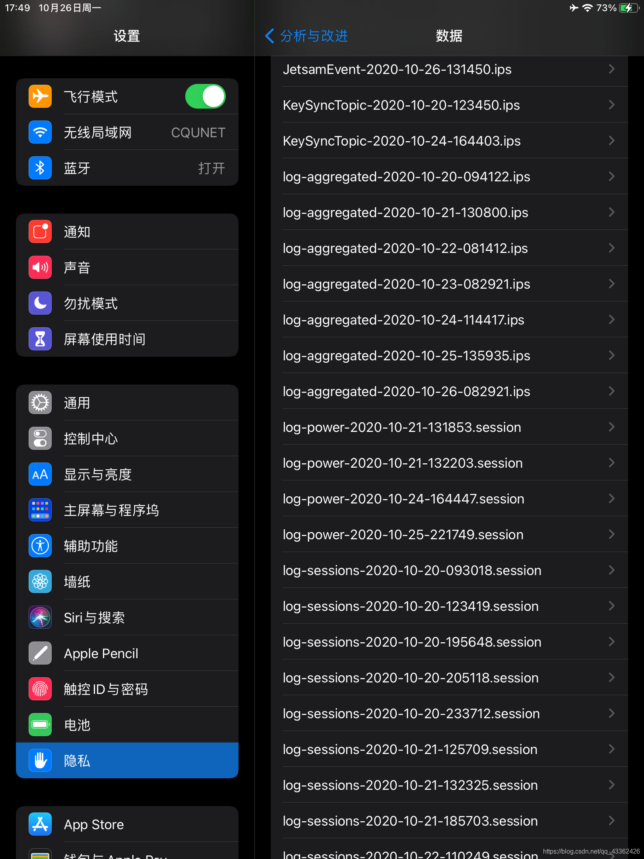This screenshot has height=859, width=644.
Task: Select the 墙纸 wallpaper icon
Action: click(x=40, y=581)
